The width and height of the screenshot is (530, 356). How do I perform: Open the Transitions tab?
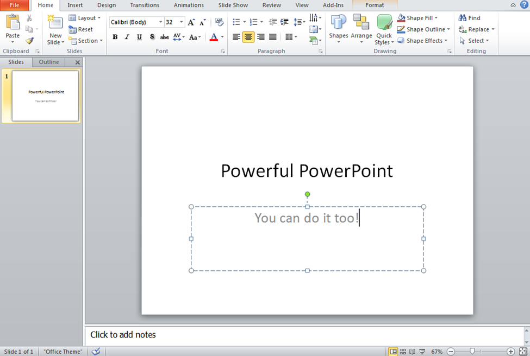point(145,5)
